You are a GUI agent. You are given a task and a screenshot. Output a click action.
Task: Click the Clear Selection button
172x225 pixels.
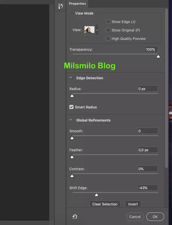coord(105,204)
